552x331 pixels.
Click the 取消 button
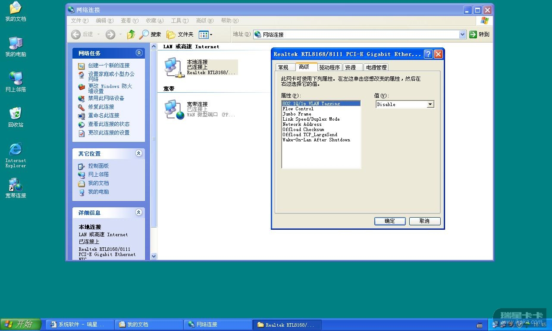tap(425, 221)
